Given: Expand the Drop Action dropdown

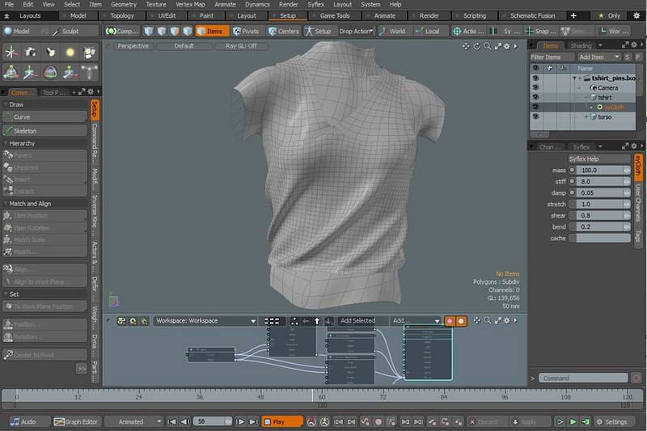Looking at the screenshot, I should [356, 31].
